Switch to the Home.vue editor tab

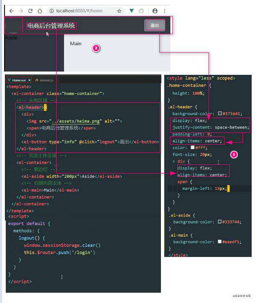click(19, 80)
